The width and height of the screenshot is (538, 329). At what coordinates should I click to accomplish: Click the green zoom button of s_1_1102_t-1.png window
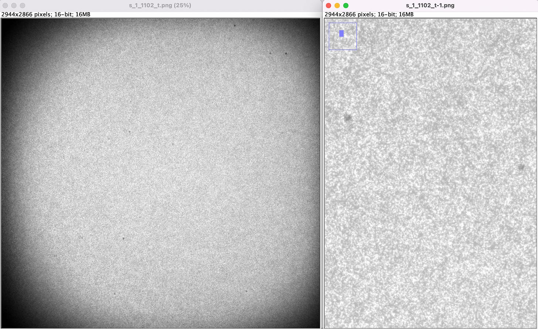346,6
